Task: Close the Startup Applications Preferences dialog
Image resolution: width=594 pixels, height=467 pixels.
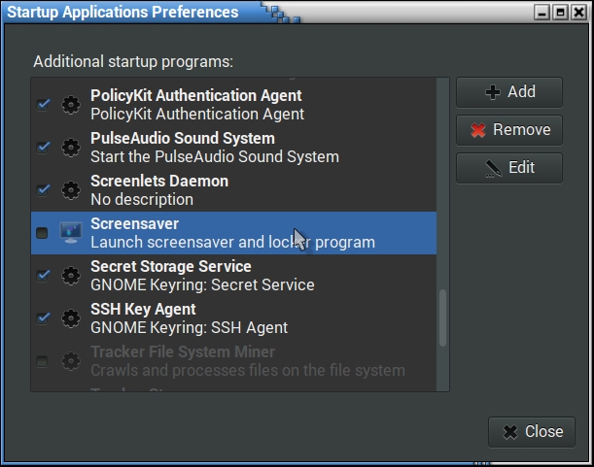Action: pyautogui.click(x=532, y=432)
